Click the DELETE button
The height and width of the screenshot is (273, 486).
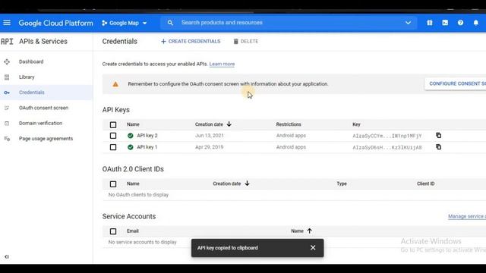[246, 41]
